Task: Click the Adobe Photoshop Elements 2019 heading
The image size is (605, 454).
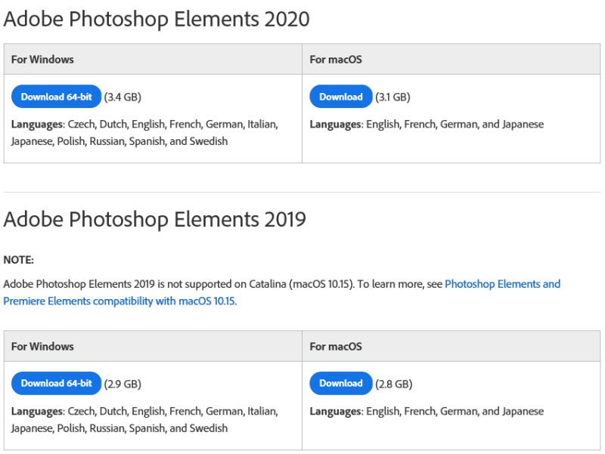Action: tap(155, 219)
